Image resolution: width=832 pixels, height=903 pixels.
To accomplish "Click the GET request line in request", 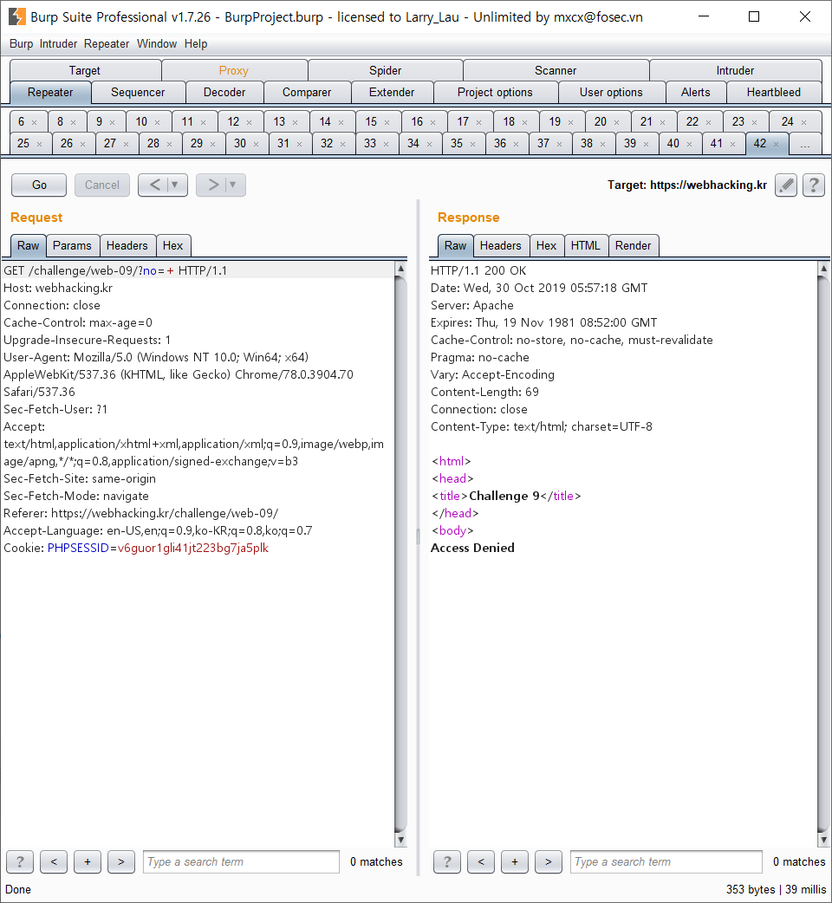I will click(115, 270).
